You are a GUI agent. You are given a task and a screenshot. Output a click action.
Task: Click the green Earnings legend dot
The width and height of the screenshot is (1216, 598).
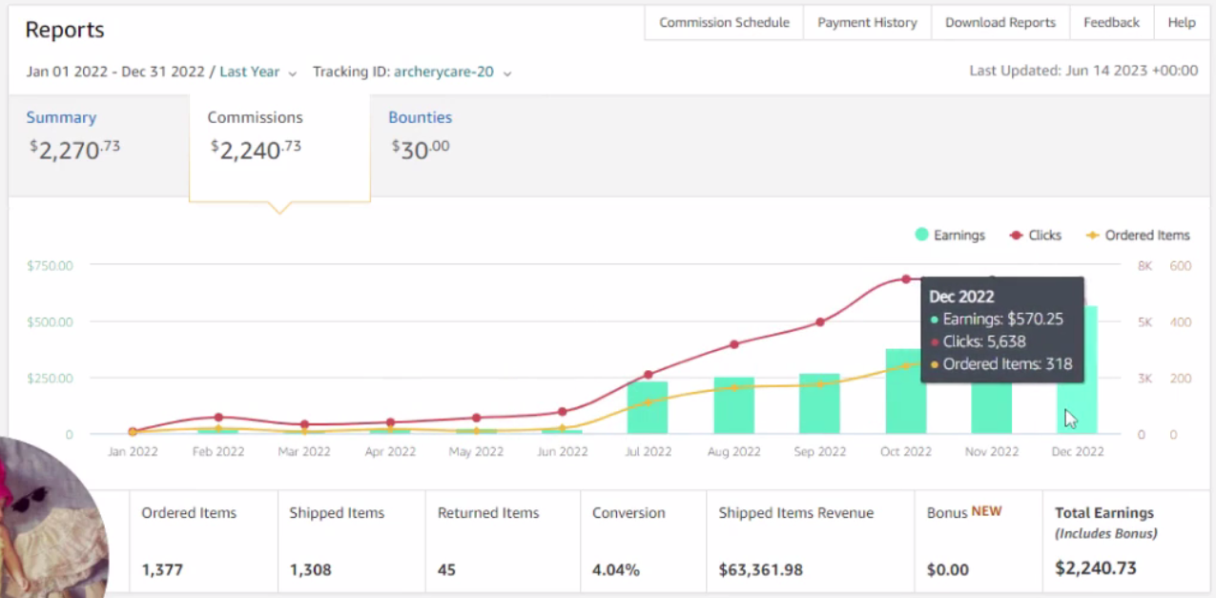(921, 235)
